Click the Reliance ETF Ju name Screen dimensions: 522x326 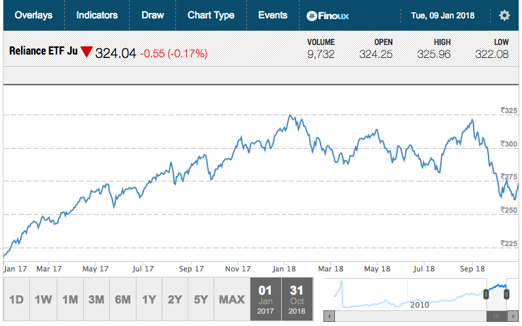(43, 51)
